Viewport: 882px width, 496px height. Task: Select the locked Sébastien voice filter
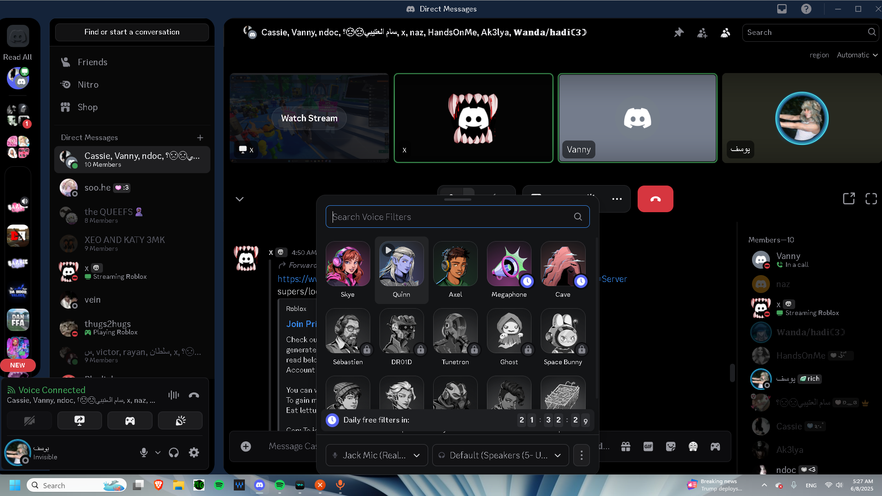348,338
